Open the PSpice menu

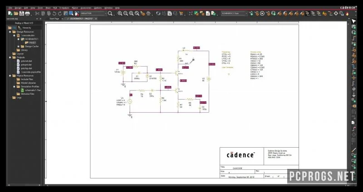(75, 8)
